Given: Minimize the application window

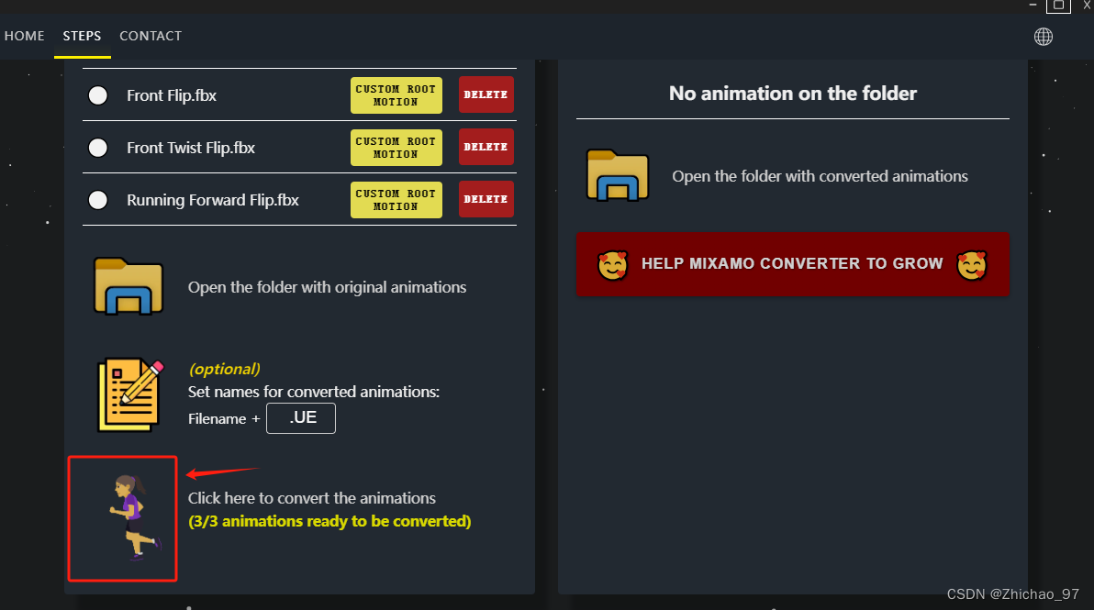Looking at the screenshot, I should pos(1033,5).
